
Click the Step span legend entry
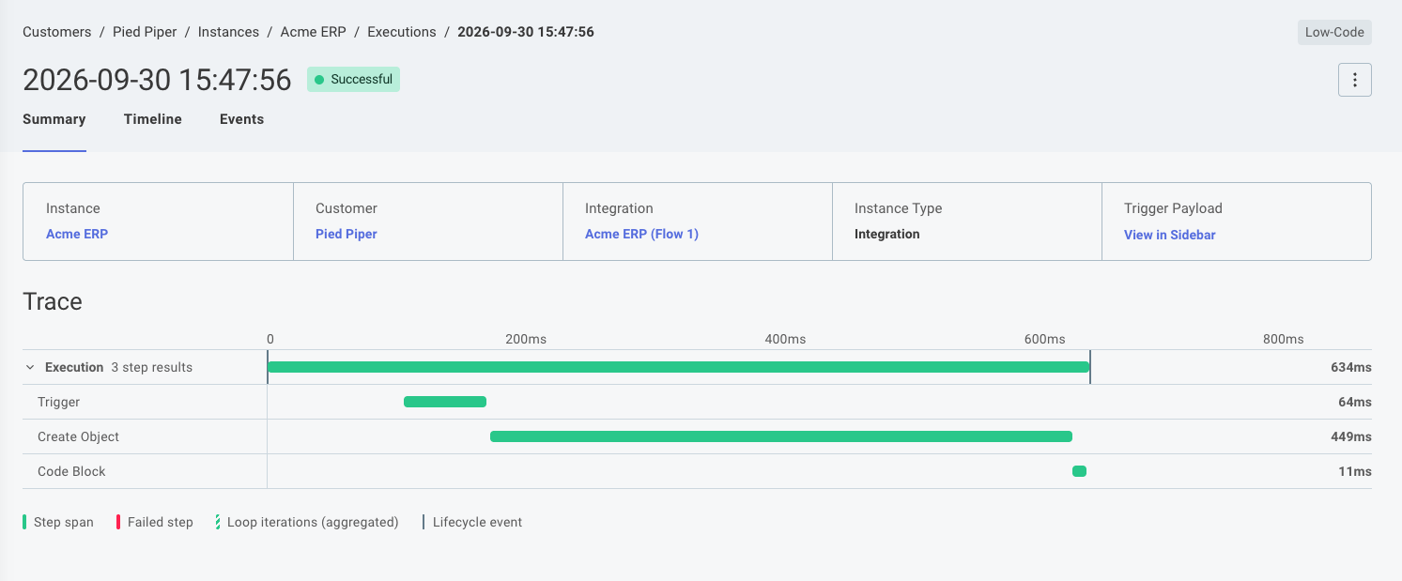tap(58, 522)
